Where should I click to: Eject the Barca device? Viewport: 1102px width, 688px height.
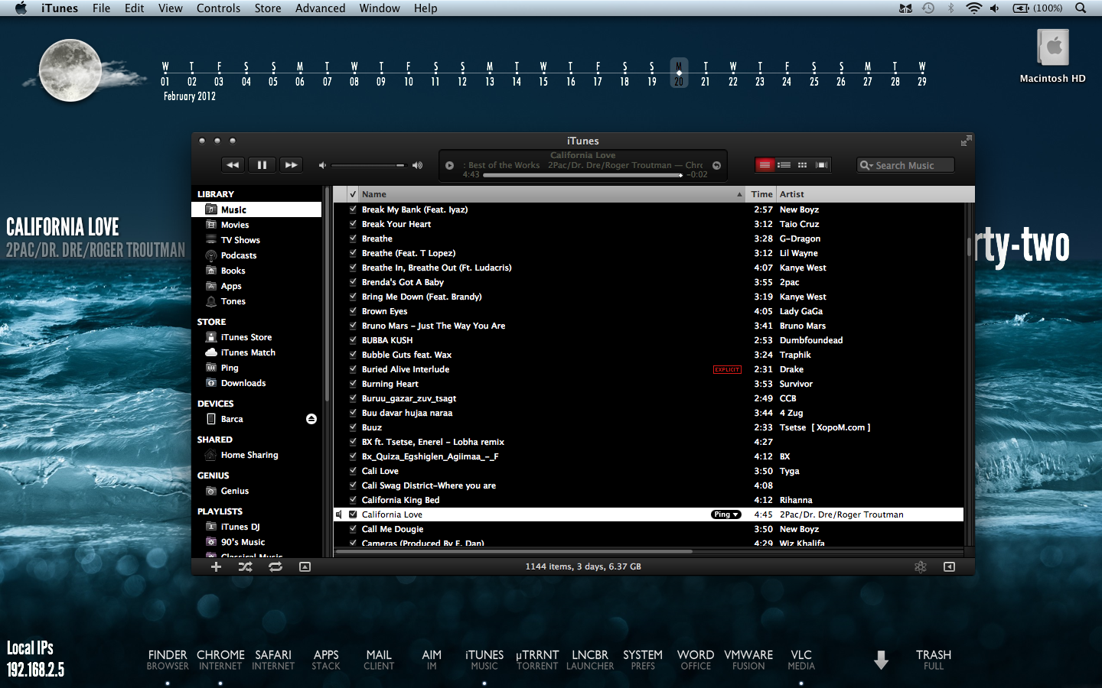(x=311, y=419)
